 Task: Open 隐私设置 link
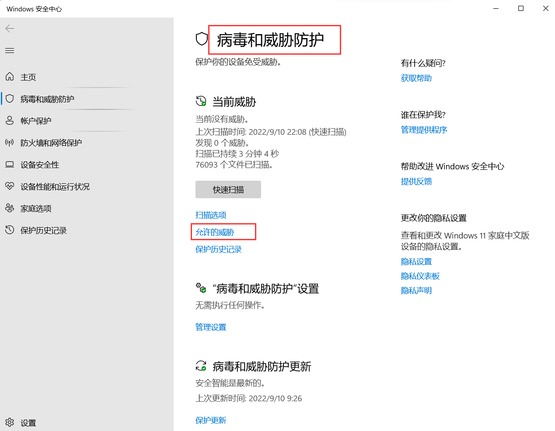(x=416, y=261)
